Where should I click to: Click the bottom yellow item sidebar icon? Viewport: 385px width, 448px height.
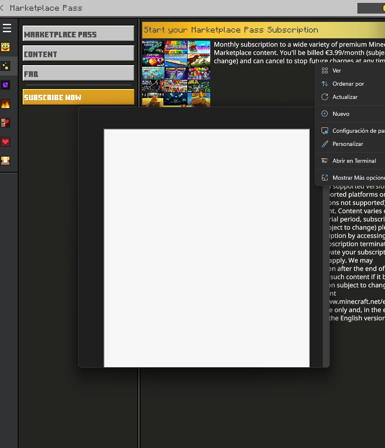[5, 161]
